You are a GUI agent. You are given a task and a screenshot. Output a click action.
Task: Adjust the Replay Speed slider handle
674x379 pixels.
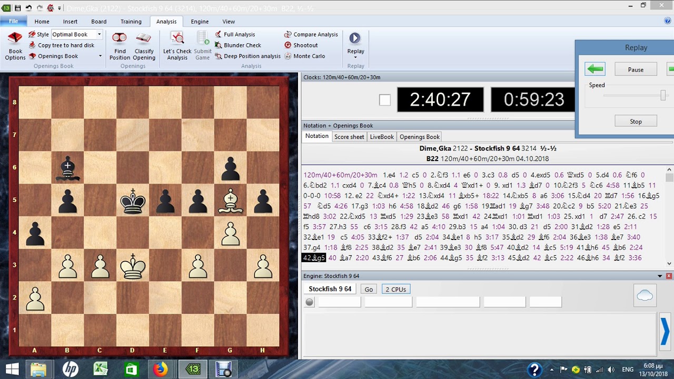[x=663, y=95]
